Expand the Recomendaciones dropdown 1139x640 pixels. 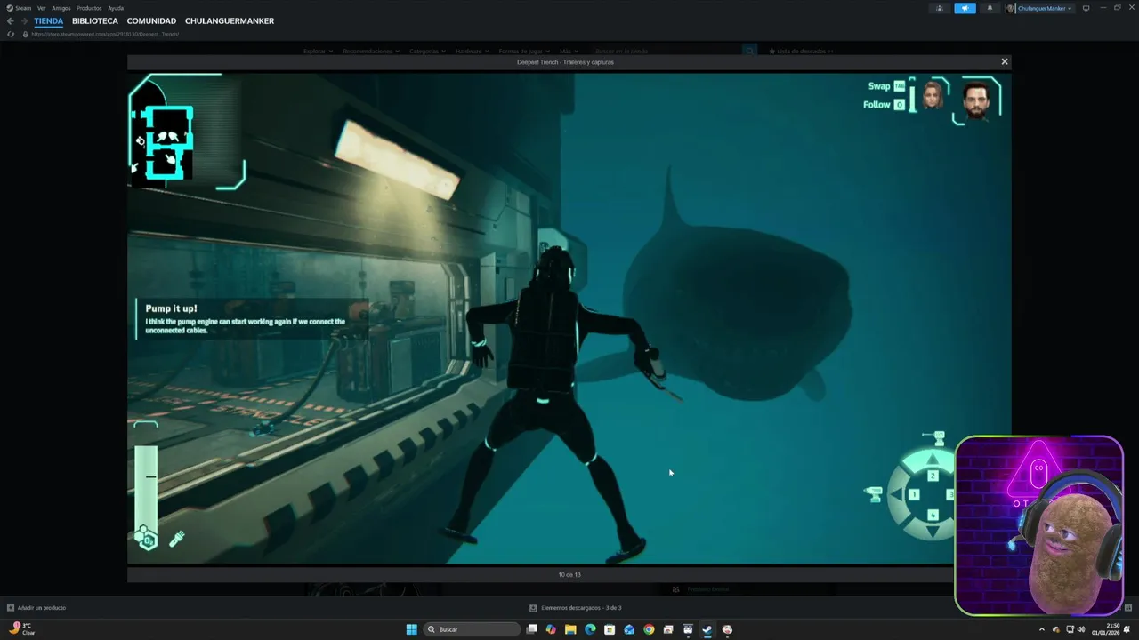tap(370, 52)
